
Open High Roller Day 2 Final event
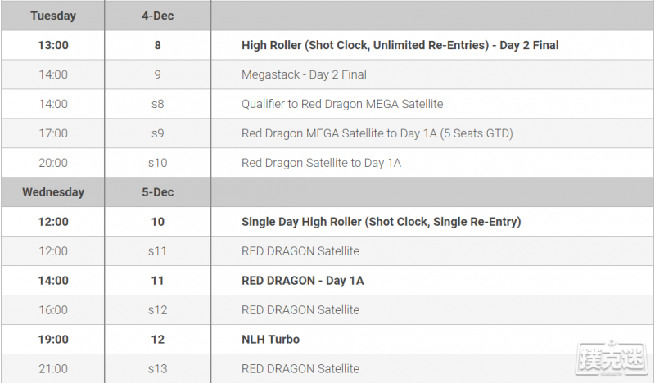(x=400, y=45)
